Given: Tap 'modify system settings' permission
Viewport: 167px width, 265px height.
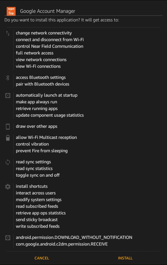Looking at the screenshot, I should tap(39, 200).
